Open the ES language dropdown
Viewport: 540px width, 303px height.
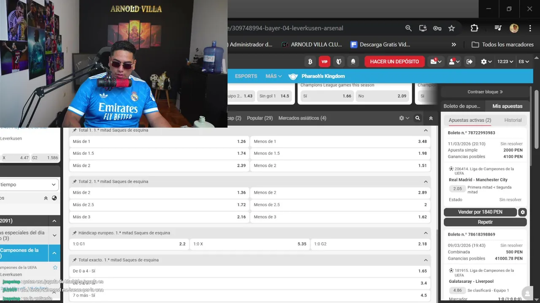(524, 61)
